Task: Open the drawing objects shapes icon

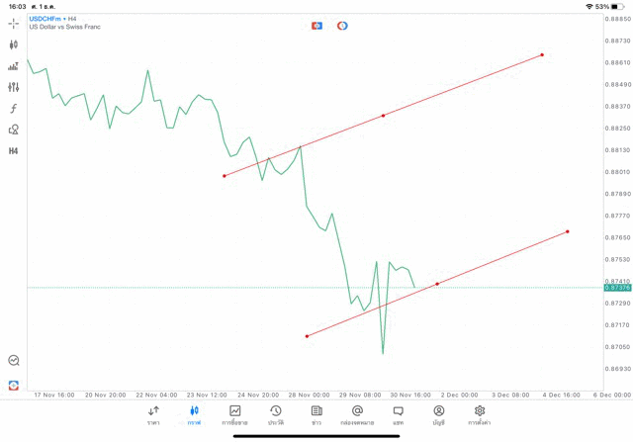Action: click(14, 130)
